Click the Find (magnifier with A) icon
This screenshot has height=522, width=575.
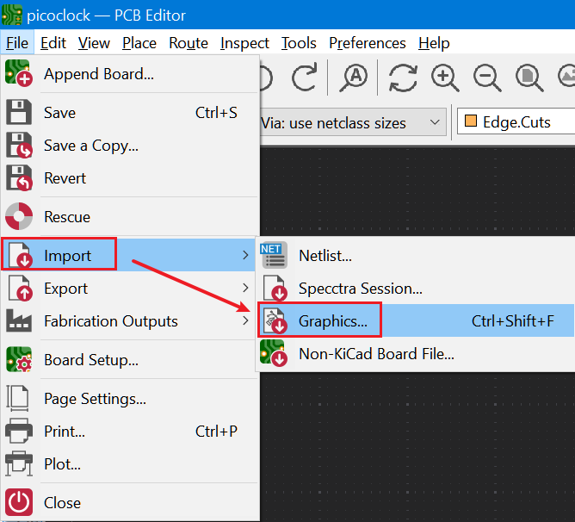click(x=353, y=78)
